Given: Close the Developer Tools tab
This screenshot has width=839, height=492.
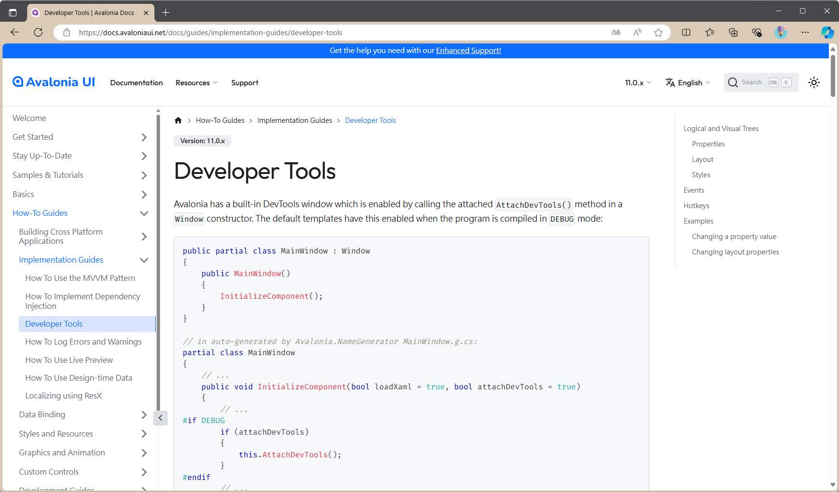Looking at the screenshot, I should click(146, 13).
